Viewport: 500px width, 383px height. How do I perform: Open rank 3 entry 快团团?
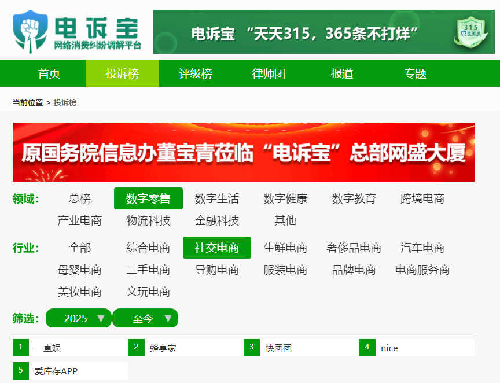coord(301,348)
